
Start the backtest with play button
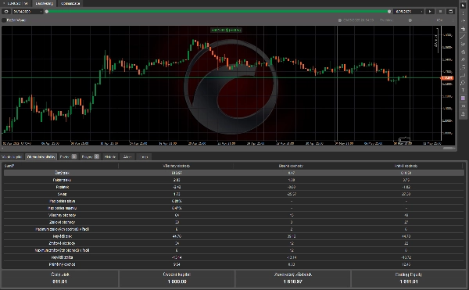[430, 12]
